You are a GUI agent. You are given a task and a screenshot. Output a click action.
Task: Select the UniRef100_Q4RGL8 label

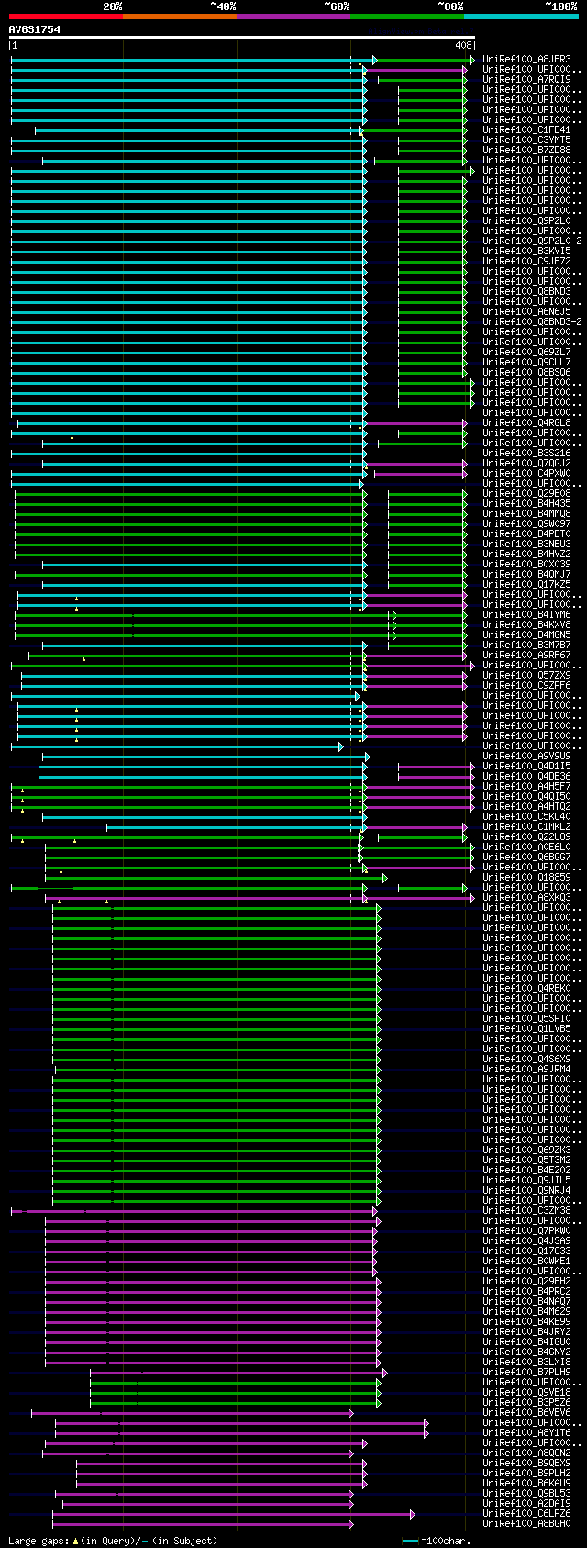pyautogui.click(x=526, y=423)
